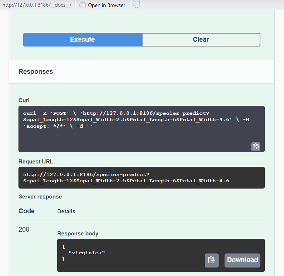
Task: Click the "virginica" response text
Action: click(87, 253)
